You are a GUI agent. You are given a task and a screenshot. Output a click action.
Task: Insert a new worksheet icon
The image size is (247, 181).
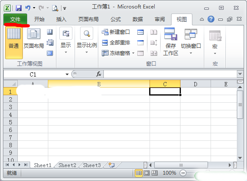112,165
